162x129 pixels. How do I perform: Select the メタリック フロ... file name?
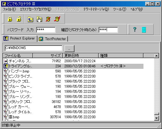click(20, 102)
